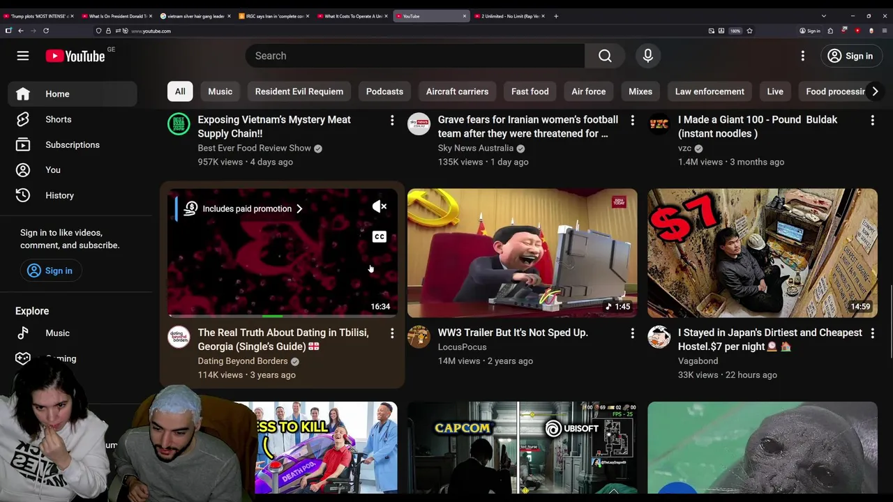The height and width of the screenshot is (502, 893).
Task: Unmute the Tbilisi dating video preview
Action: pos(380,206)
